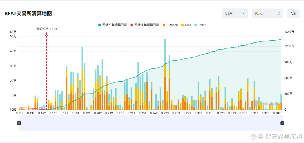This screenshot has height=143, width=304.
Task: Click the 20万 left axis label
Action: pos(13,81)
